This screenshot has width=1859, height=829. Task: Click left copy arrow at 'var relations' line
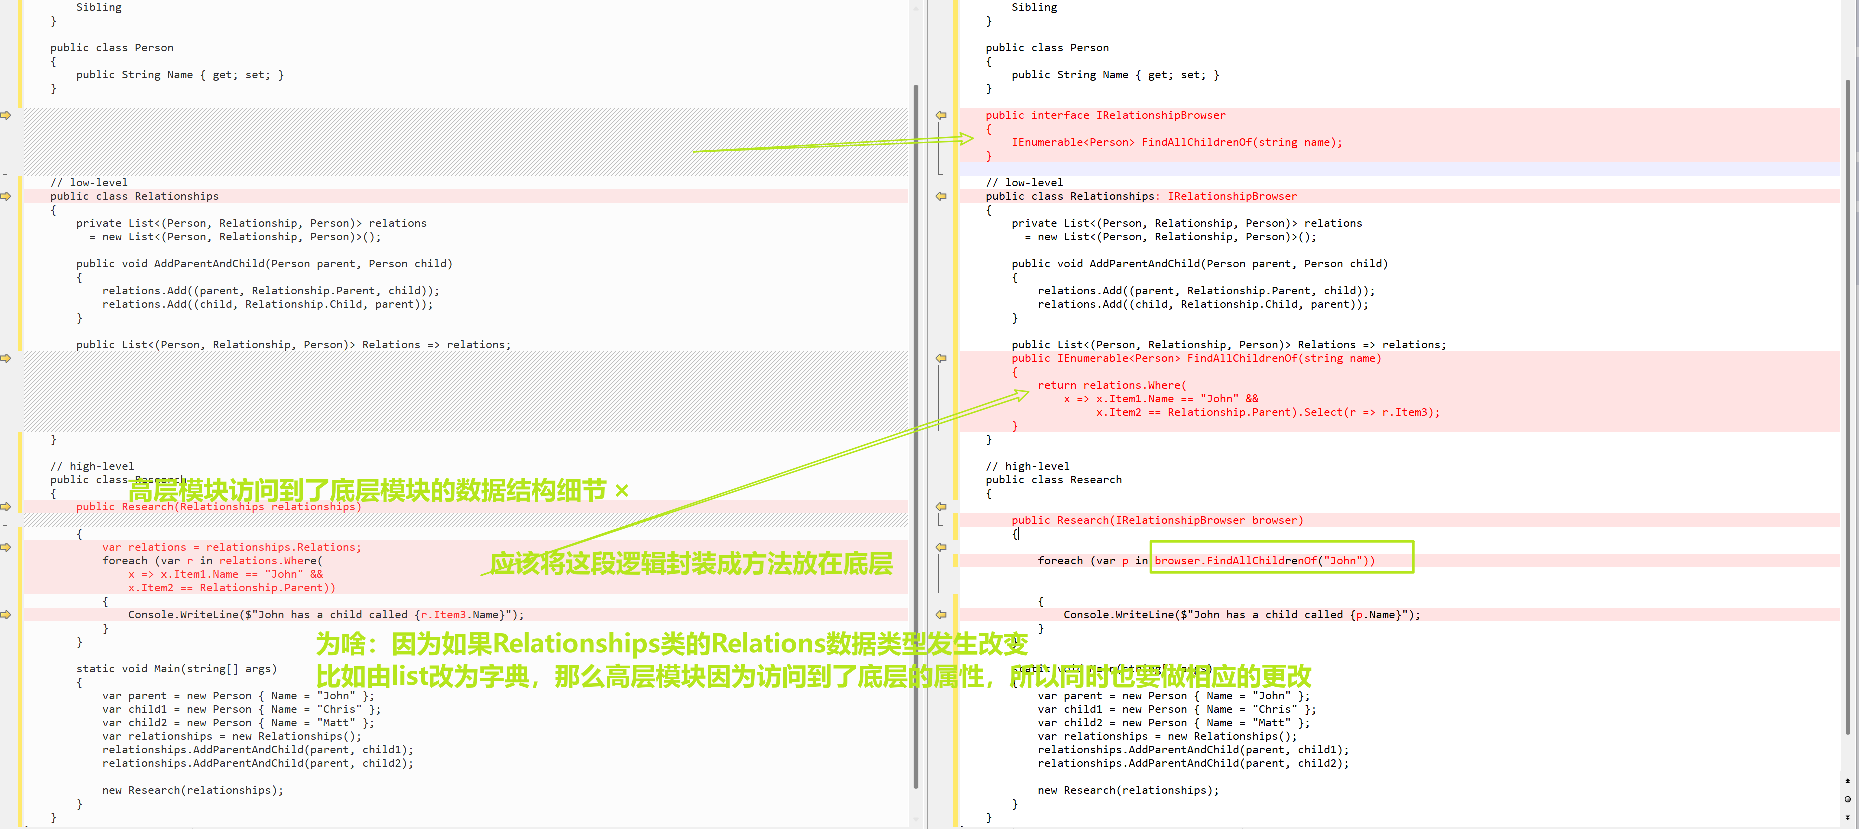point(6,547)
